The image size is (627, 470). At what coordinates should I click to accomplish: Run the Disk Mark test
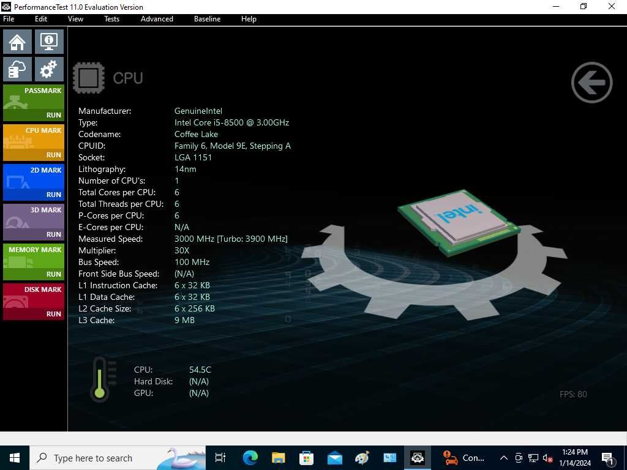click(34, 302)
